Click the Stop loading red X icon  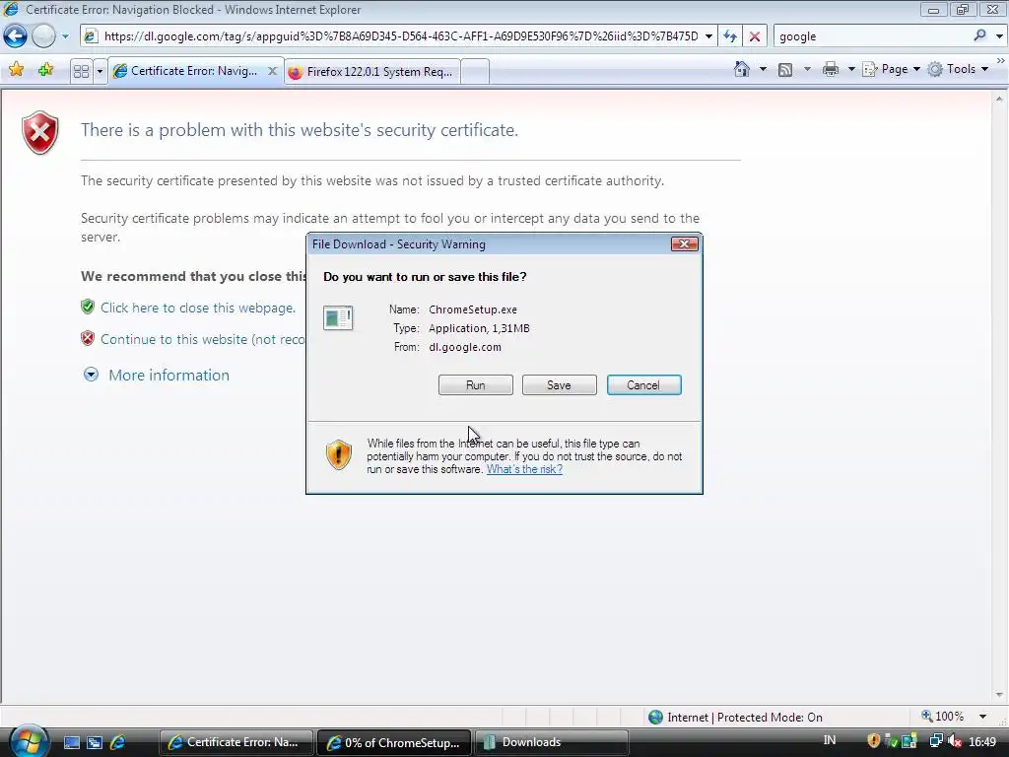[x=755, y=36]
